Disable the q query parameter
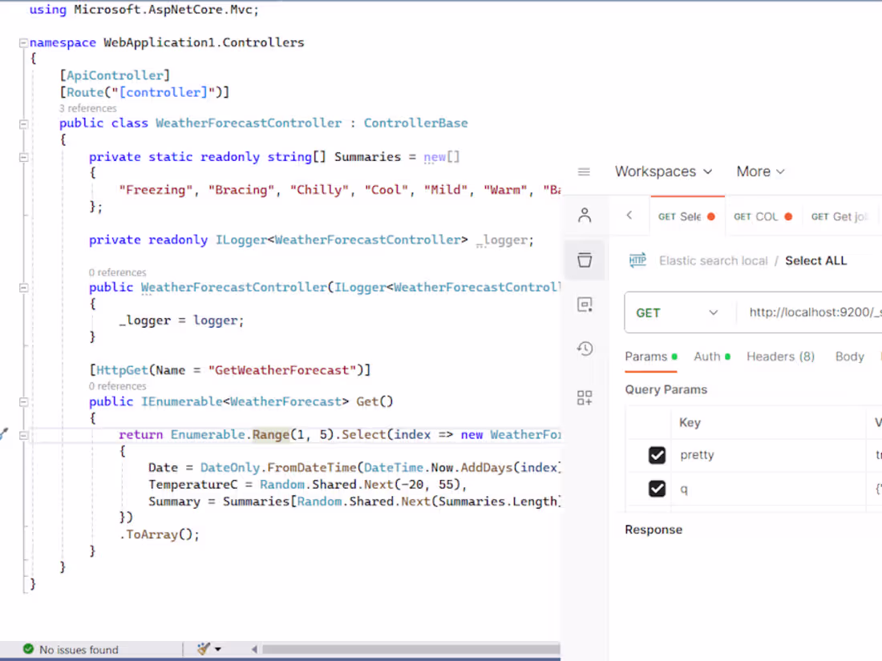This screenshot has height=661, width=882. click(657, 488)
